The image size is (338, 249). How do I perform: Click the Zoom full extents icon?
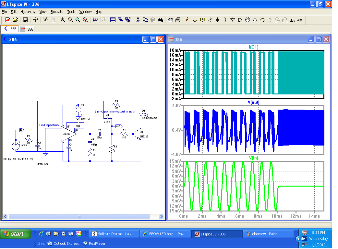tap(85, 20)
